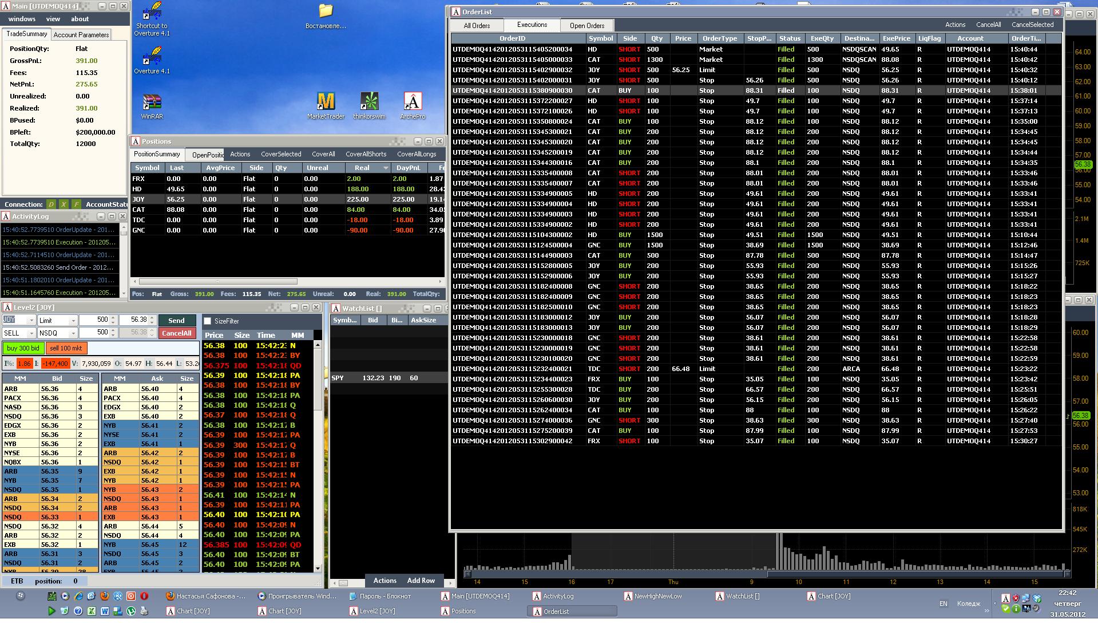Screen dimensions: 1098x623
Task: Click the Add Row button in WatchList
Action: [x=421, y=581]
